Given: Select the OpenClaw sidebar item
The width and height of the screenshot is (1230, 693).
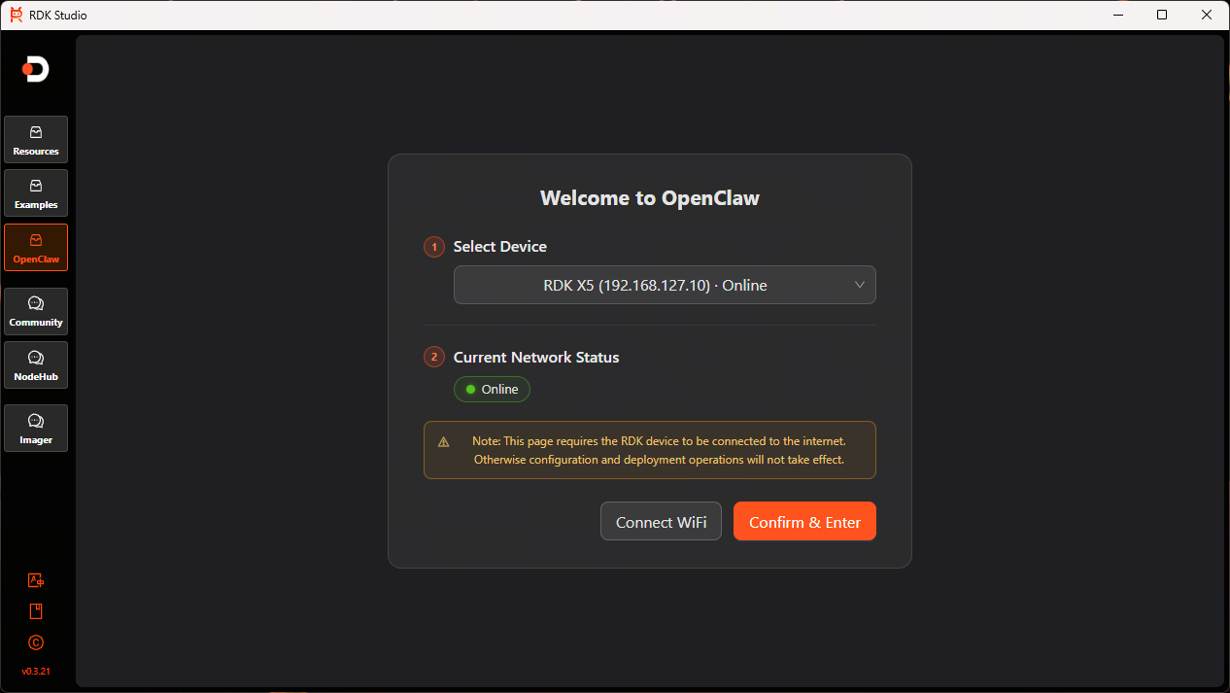Looking at the screenshot, I should [36, 248].
